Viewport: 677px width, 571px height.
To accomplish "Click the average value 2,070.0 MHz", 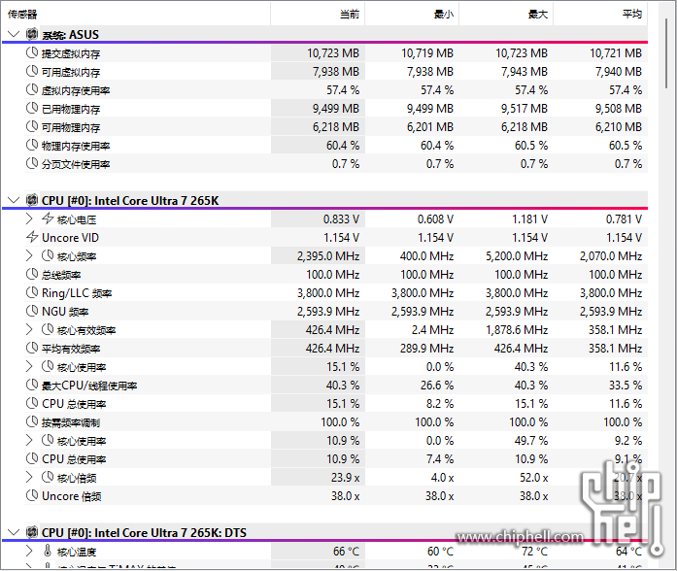I will point(611,256).
